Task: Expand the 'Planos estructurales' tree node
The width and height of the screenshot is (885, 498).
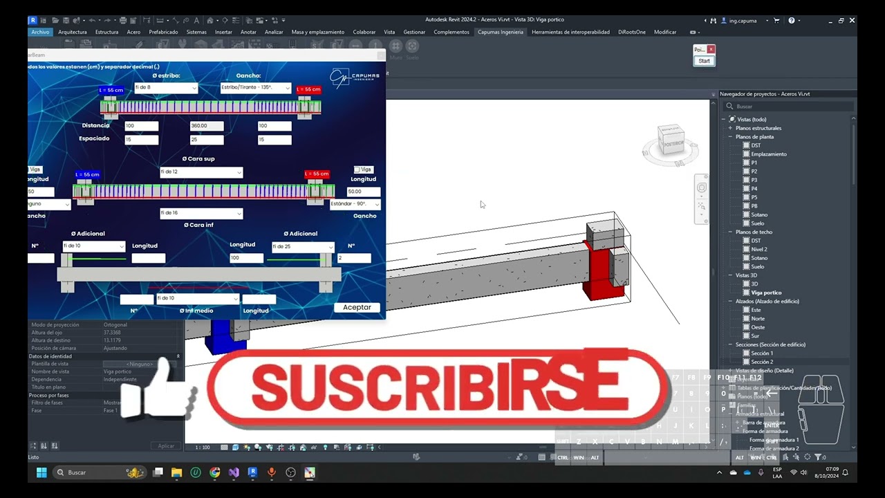Action: point(730,128)
